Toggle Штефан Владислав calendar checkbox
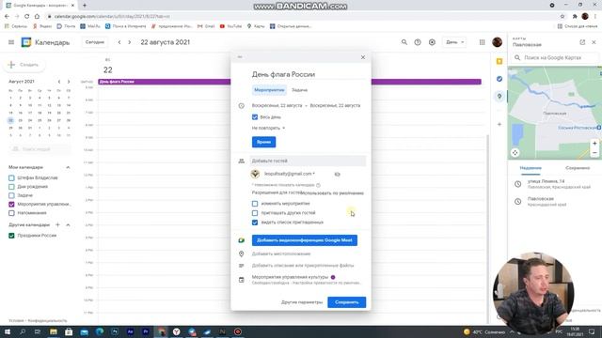 pos(11,177)
